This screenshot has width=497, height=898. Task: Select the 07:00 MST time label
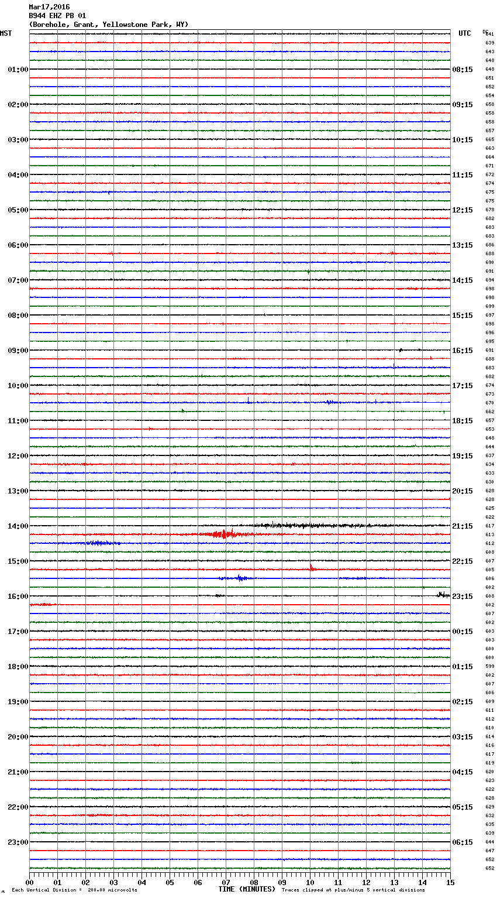coord(18,280)
